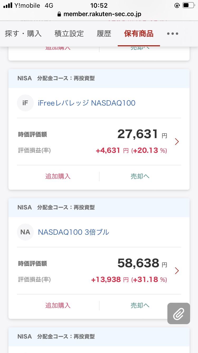This screenshot has width=198, height=353.
Task: Switch to 積立設定 tab
Action: point(69,34)
